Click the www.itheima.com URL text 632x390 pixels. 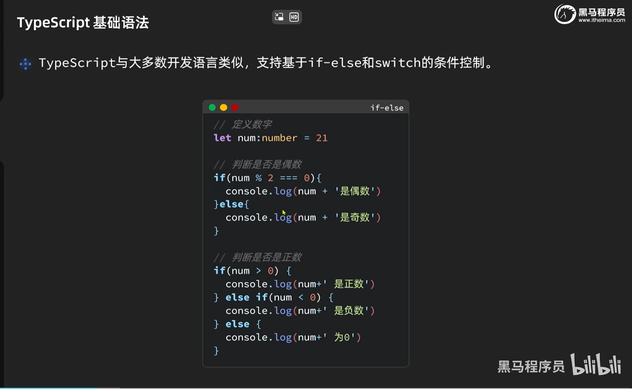pos(602,20)
